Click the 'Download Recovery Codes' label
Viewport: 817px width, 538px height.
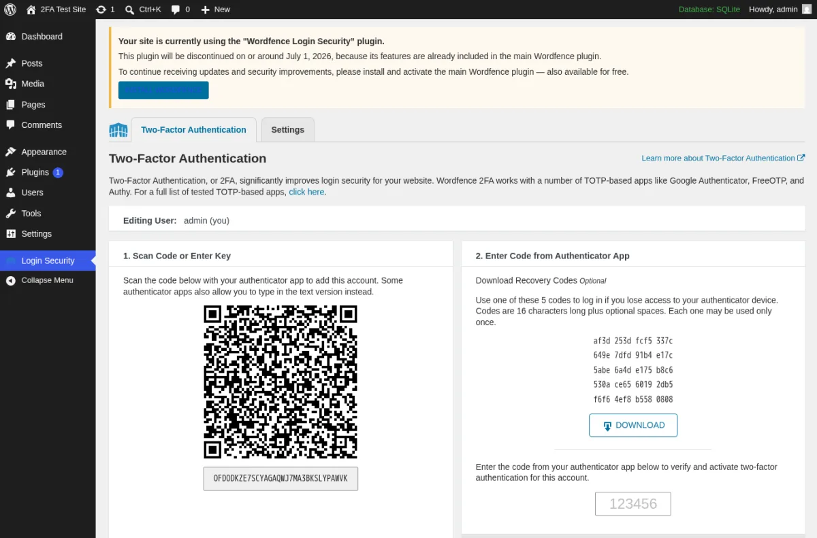coord(526,280)
